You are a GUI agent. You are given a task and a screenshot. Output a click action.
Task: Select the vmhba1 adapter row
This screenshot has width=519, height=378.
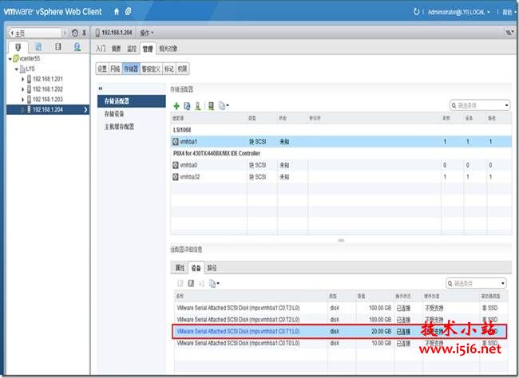pyautogui.click(x=341, y=141)
